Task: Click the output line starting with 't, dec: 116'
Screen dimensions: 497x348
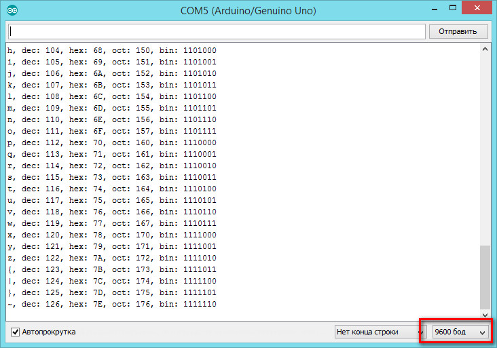Action: tap(112, 189)
